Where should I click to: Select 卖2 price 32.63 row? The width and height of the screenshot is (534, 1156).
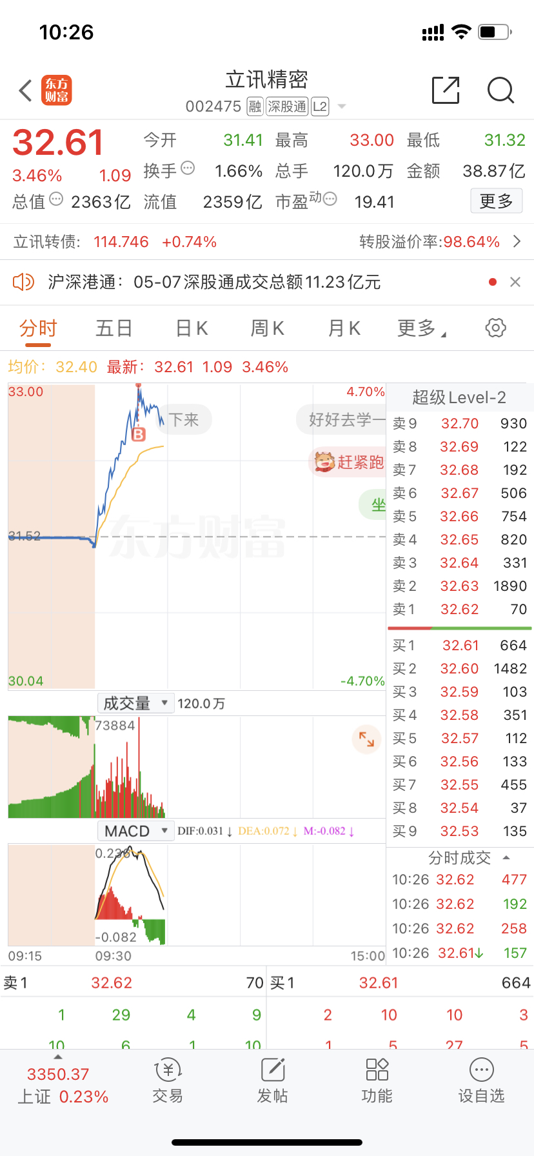[459, 586]
